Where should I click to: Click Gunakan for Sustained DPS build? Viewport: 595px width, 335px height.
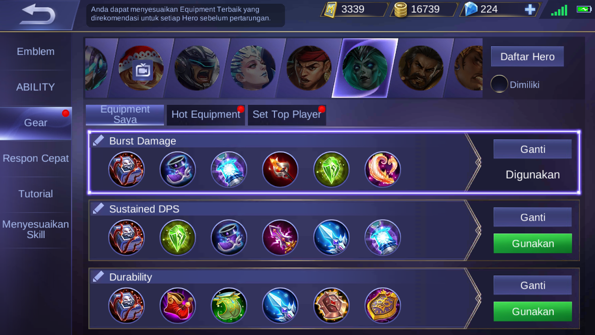[x=533, y=243]
